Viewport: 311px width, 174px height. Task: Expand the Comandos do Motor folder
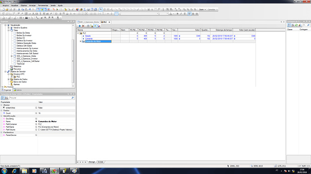(81, 41)
